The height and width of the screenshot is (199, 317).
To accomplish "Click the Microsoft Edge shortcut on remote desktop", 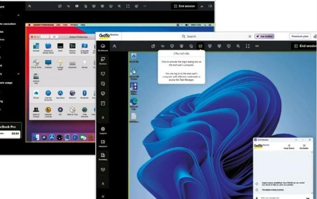I will pyautogui.click(x=134, y=104).
